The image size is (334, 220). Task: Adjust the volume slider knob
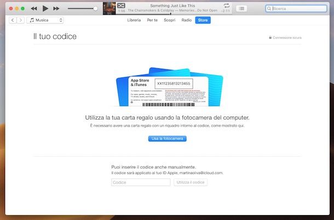pyautogui.click(x=95, y=9)
